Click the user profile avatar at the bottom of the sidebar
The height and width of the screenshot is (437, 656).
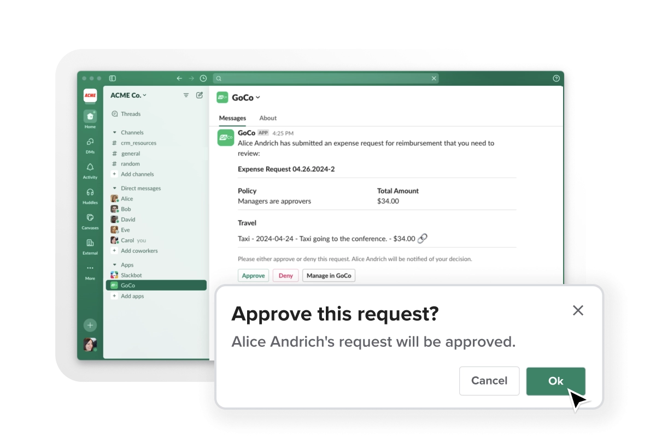[x=90, y=344]
